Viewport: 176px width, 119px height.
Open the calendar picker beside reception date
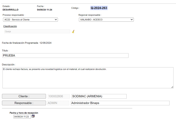pos(33,116)
